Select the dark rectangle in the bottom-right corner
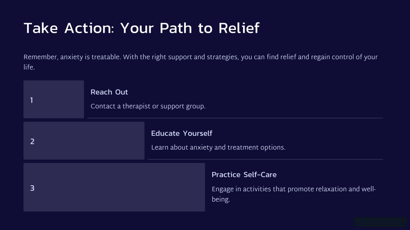 (x=380, y=222)
